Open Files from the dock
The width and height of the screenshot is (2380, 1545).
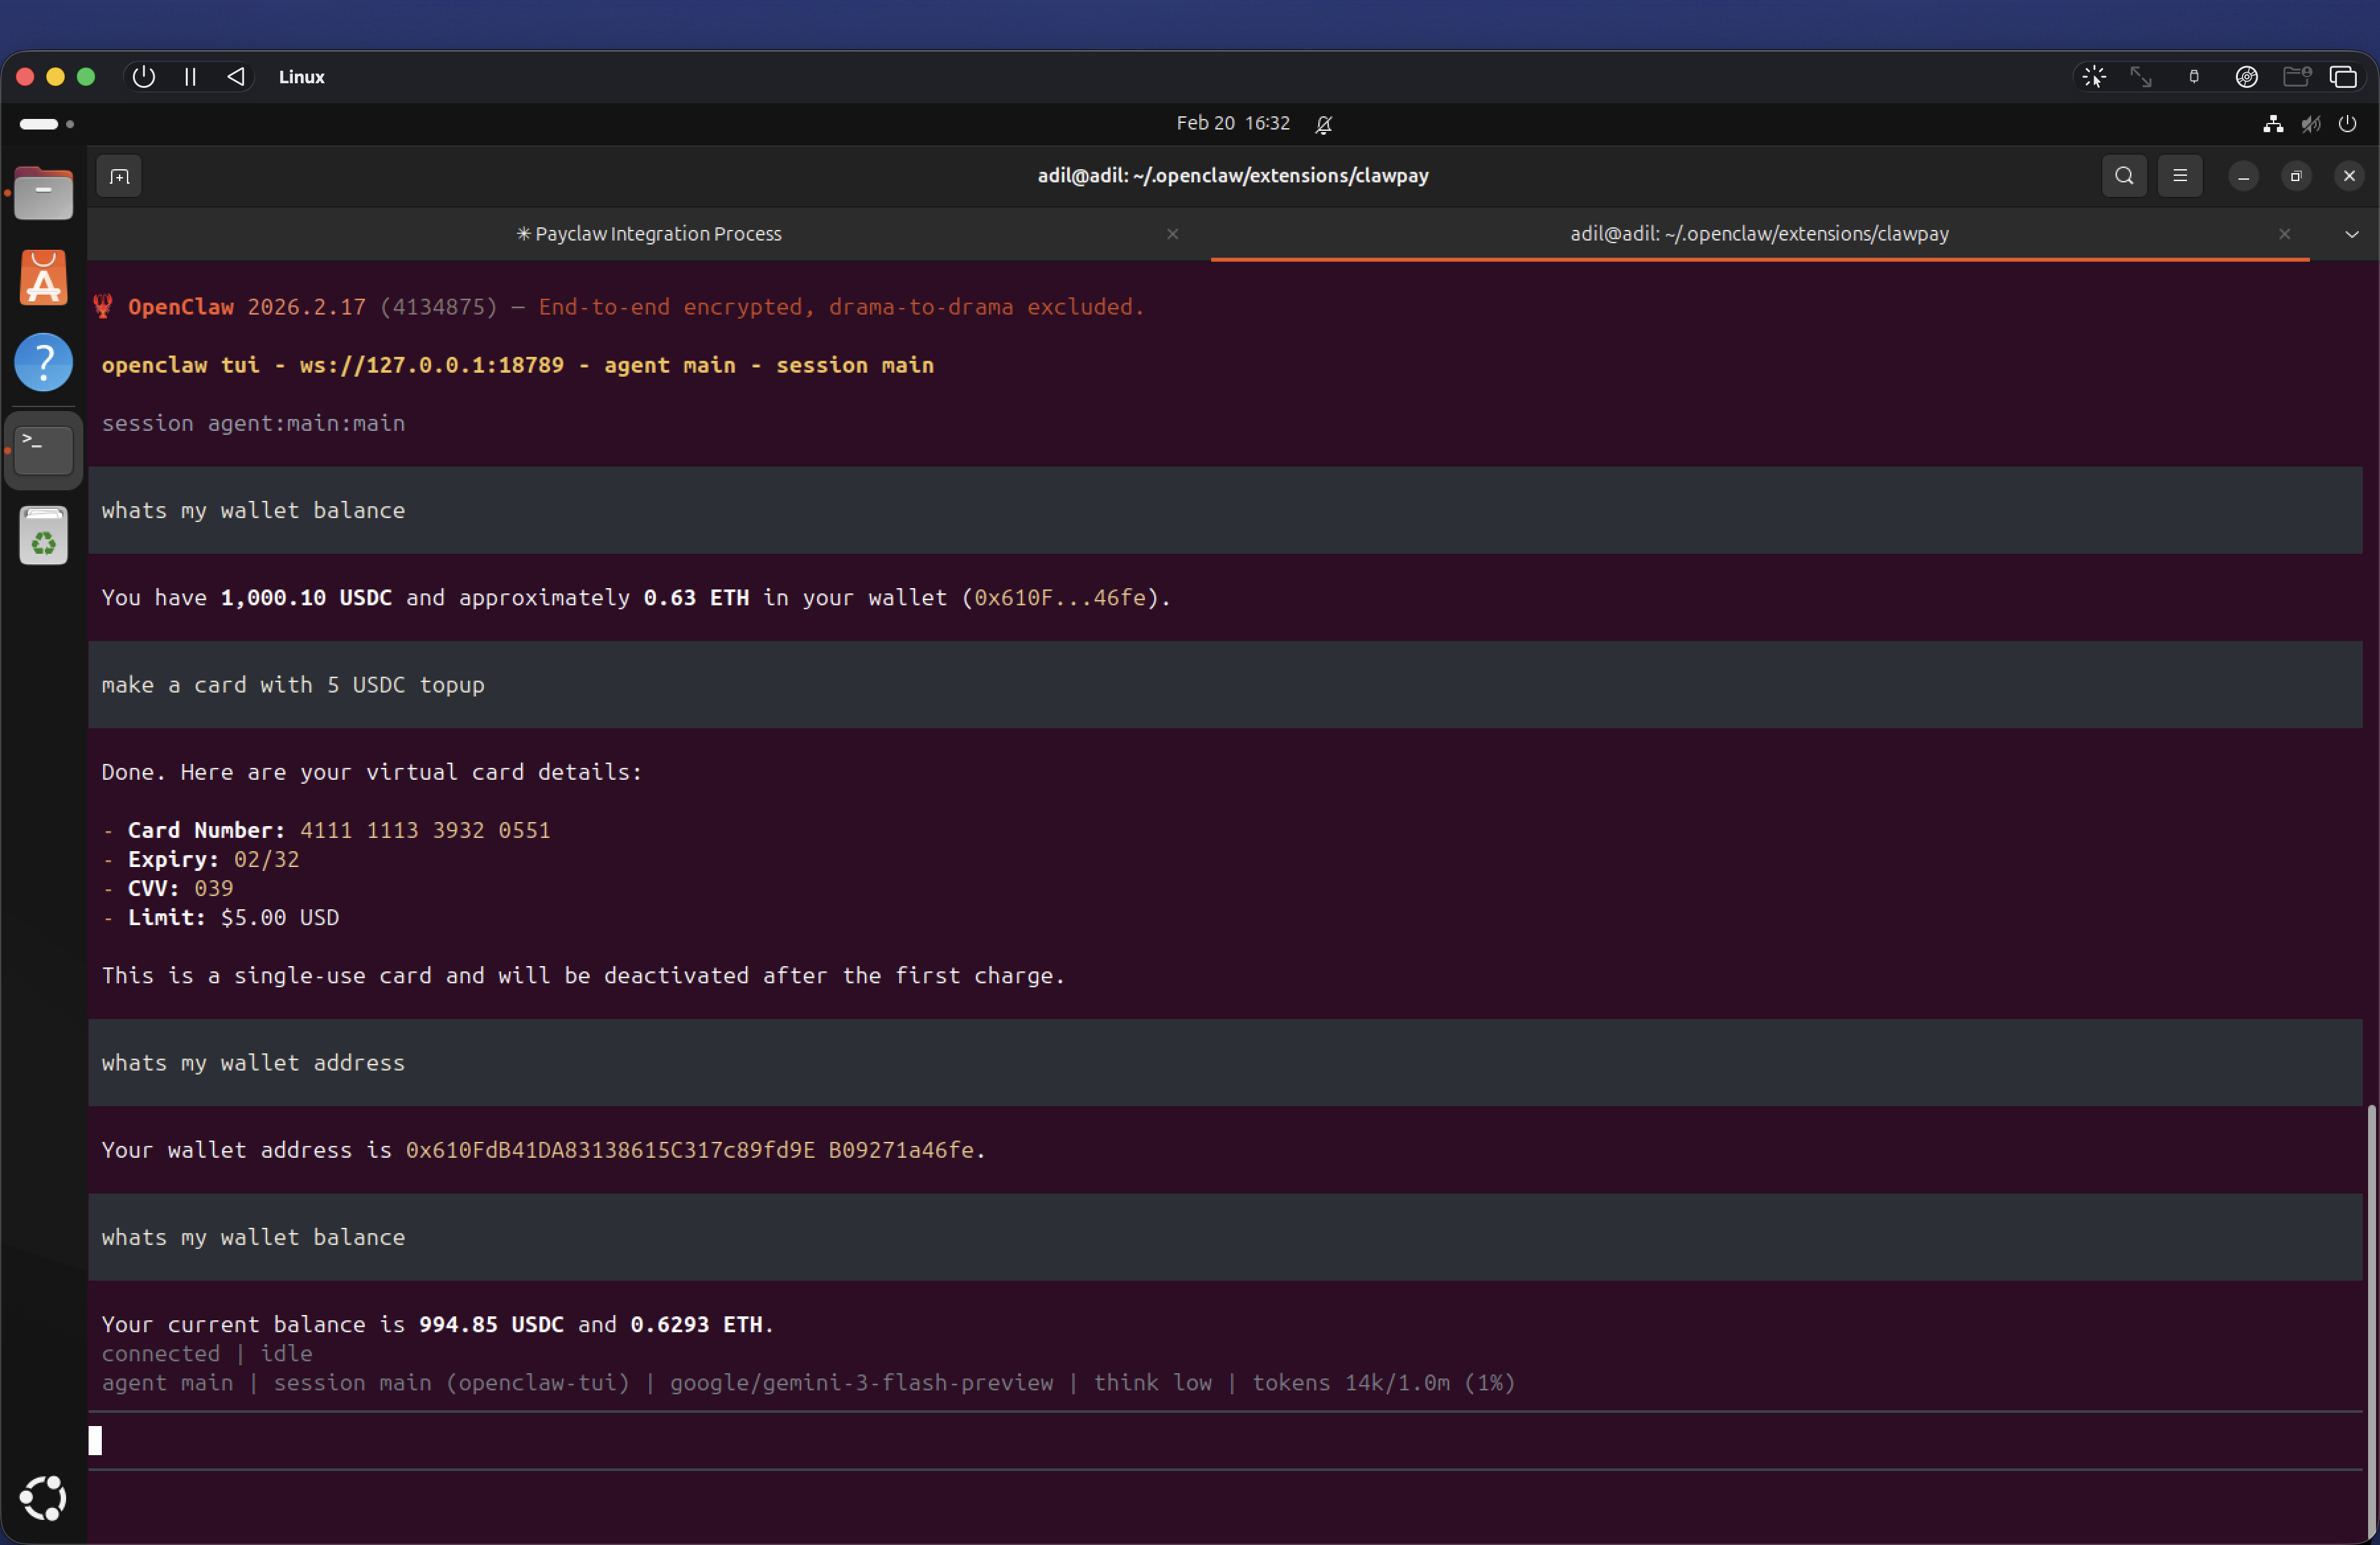pos(43,193)
